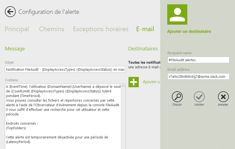Click the green plus icon to add recipient

[x=134, y=82]
